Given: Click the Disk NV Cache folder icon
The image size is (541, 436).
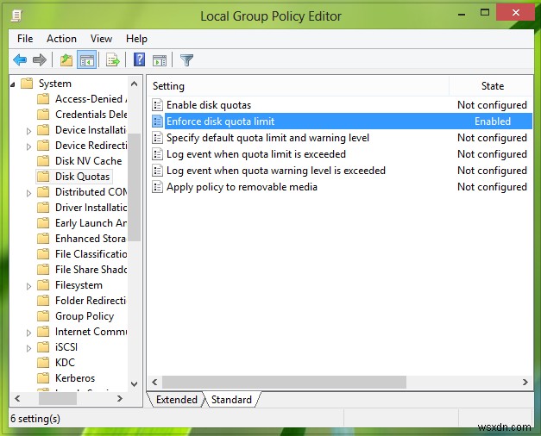Looking at the screenshot, I should click(x=43, y=161).
